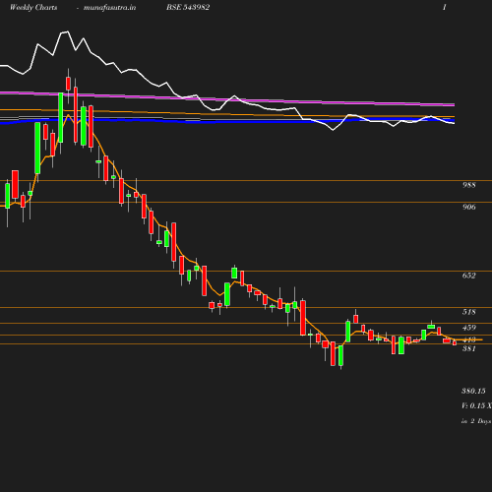The height and width of the screenshot is (492, 492).
Task: Click the 906 price level label
Action: point(469,207)
